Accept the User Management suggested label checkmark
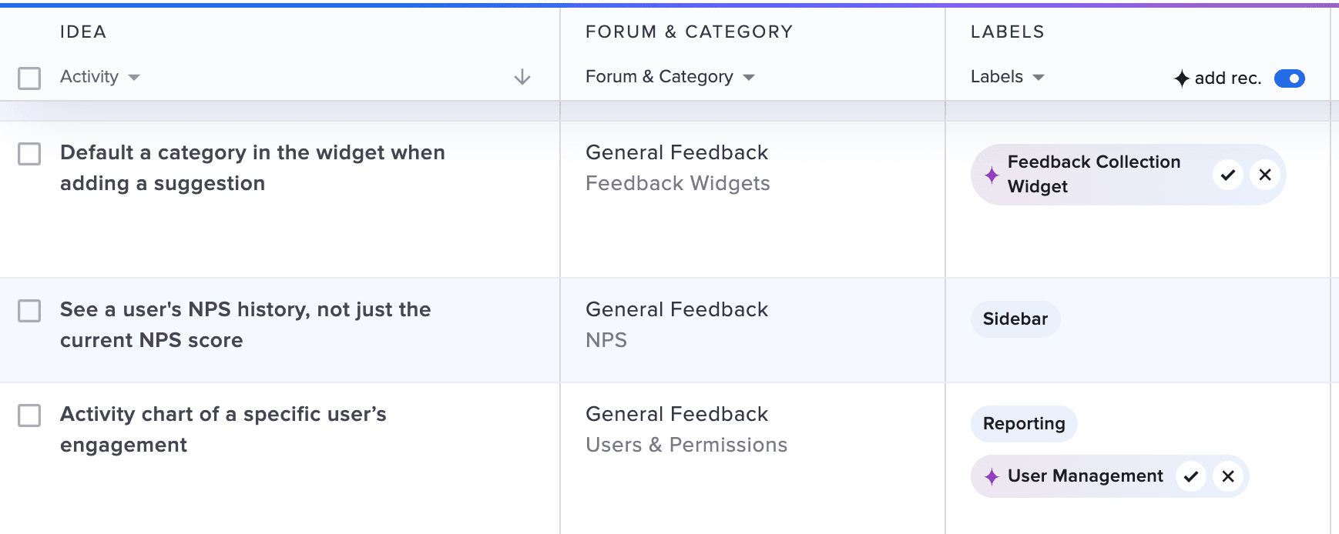 (1191, 476)
